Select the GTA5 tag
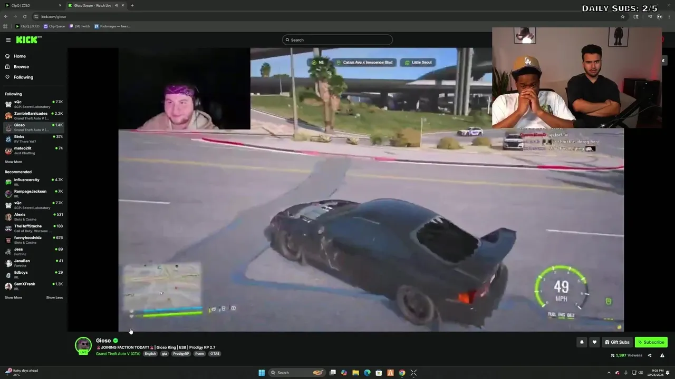 215,354
